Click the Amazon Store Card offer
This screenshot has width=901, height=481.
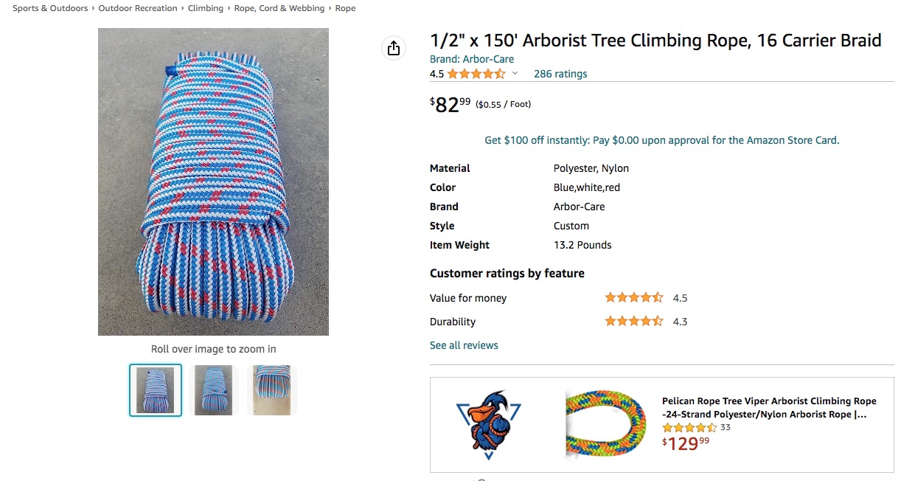click(x=661, y=140)
